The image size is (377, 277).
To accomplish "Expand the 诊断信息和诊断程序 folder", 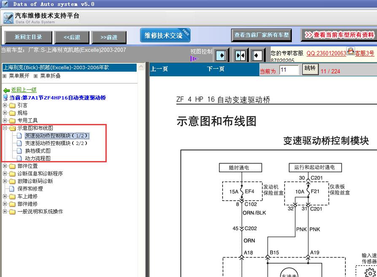I will click(5, 173).
